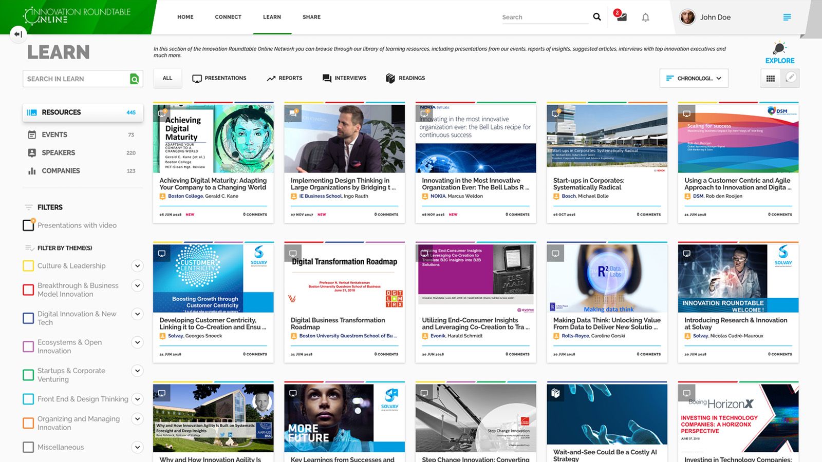The width and height of the screenshot is (822, 462).
Task: Check the Culture & Leadership theme
Action: 28,266
